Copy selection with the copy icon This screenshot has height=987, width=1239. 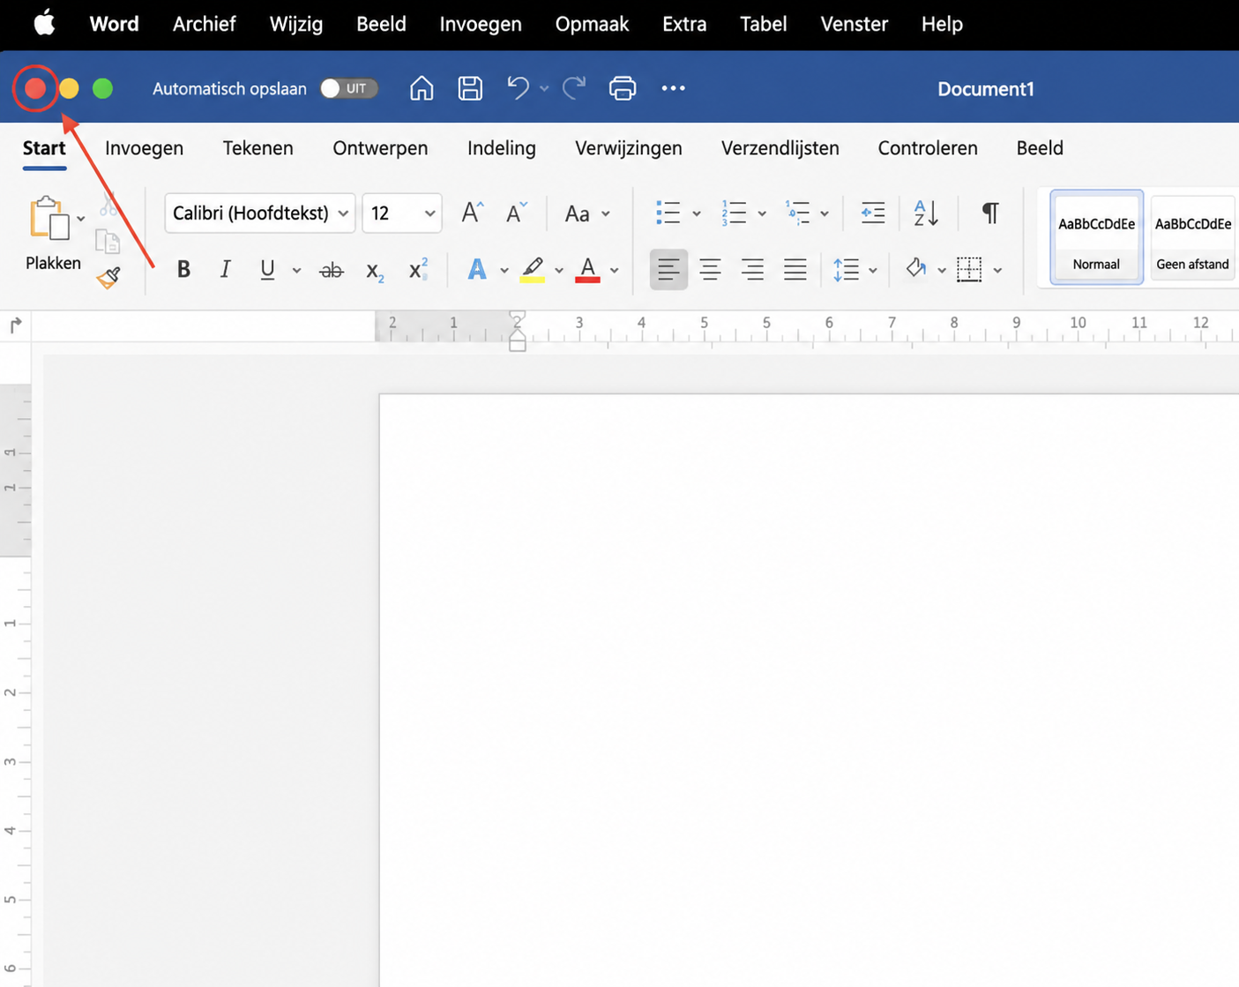click(108, 242)
